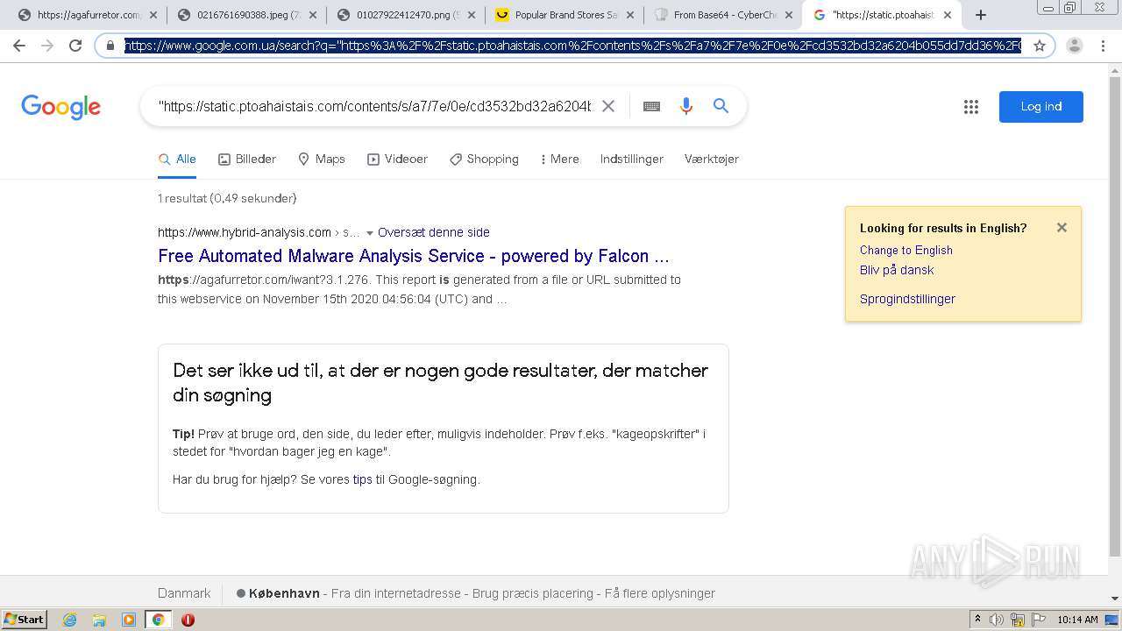Select the Maps results tab
The height and width of the screenshot is (631, 1122).
[x=322, y=159]
